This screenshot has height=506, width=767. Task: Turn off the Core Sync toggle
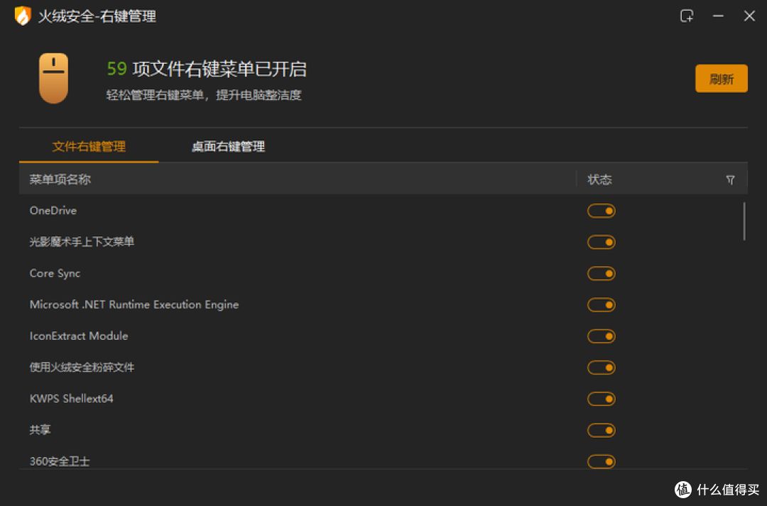tap(601, 273)
